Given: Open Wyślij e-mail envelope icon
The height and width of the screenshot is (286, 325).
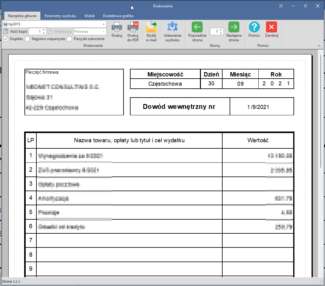Looking at the screenshot, I should click(151, 28).
